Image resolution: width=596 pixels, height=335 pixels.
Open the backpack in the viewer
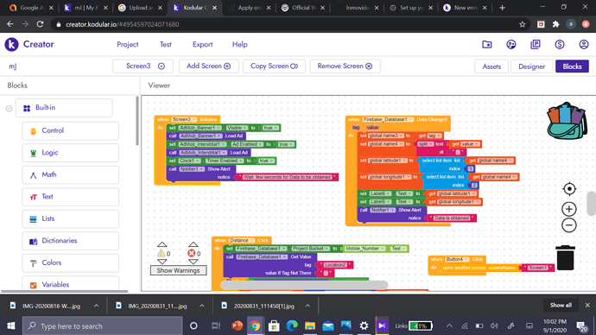tap(567, 121)
